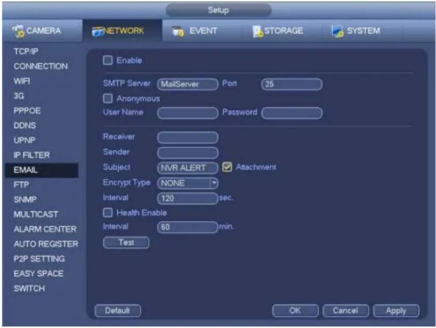The image size is (436, 328).
Task: Click the SMTP Server input field
Action: [188, 84]
